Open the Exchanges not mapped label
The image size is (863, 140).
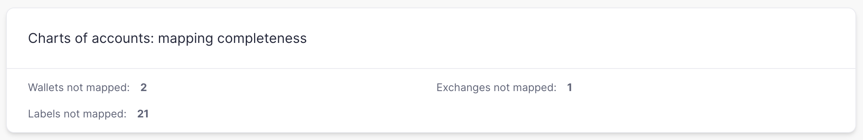coord(496,88)
